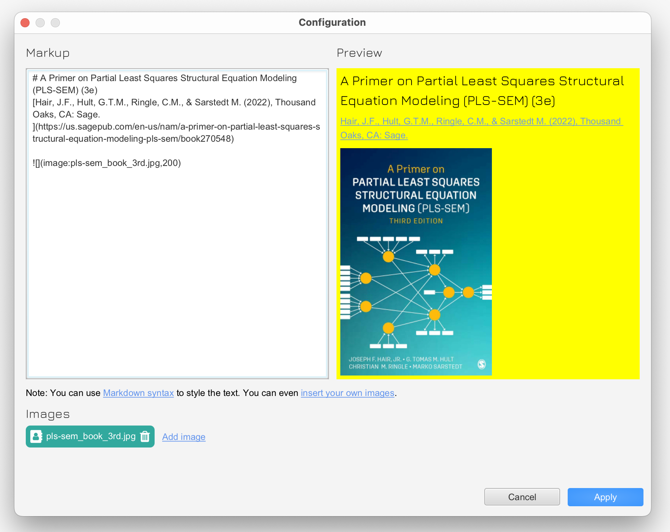The height and width of the screenshot is (532, 670).
Task: Open the Markdown syntax link
Action: point(138,393)
